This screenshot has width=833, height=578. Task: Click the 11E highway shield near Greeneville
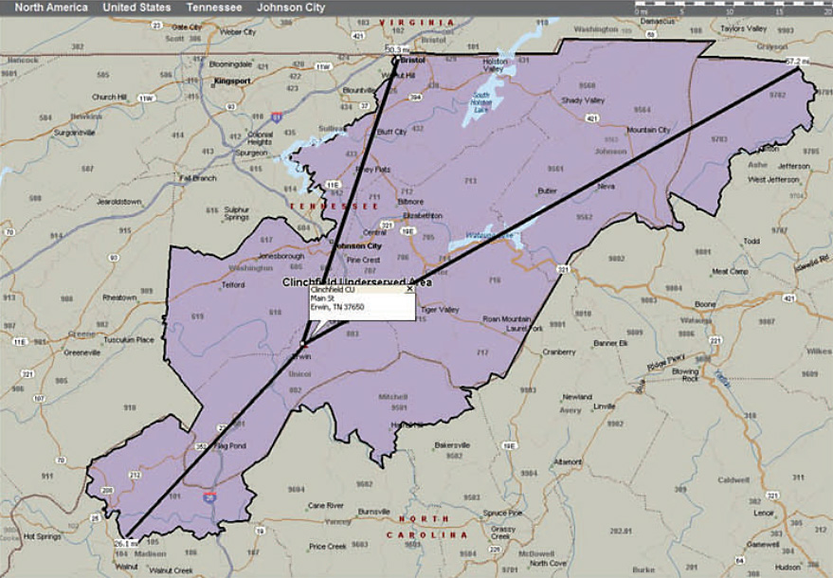coord(21,341)
